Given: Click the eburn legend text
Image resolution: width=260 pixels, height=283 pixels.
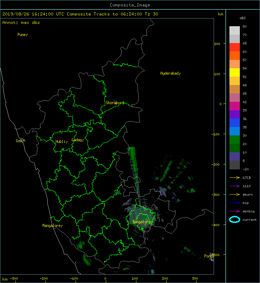Looking at the screenshot, I should click(248, 195).
